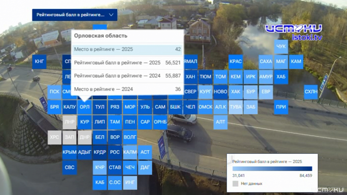Select the КАМ region tile

[296, 62]
